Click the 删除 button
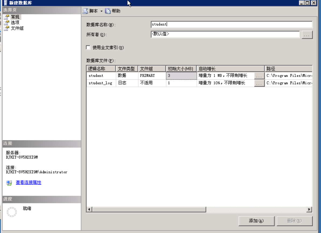This screenshot has width=321, height=233. [x=294, y=221]
